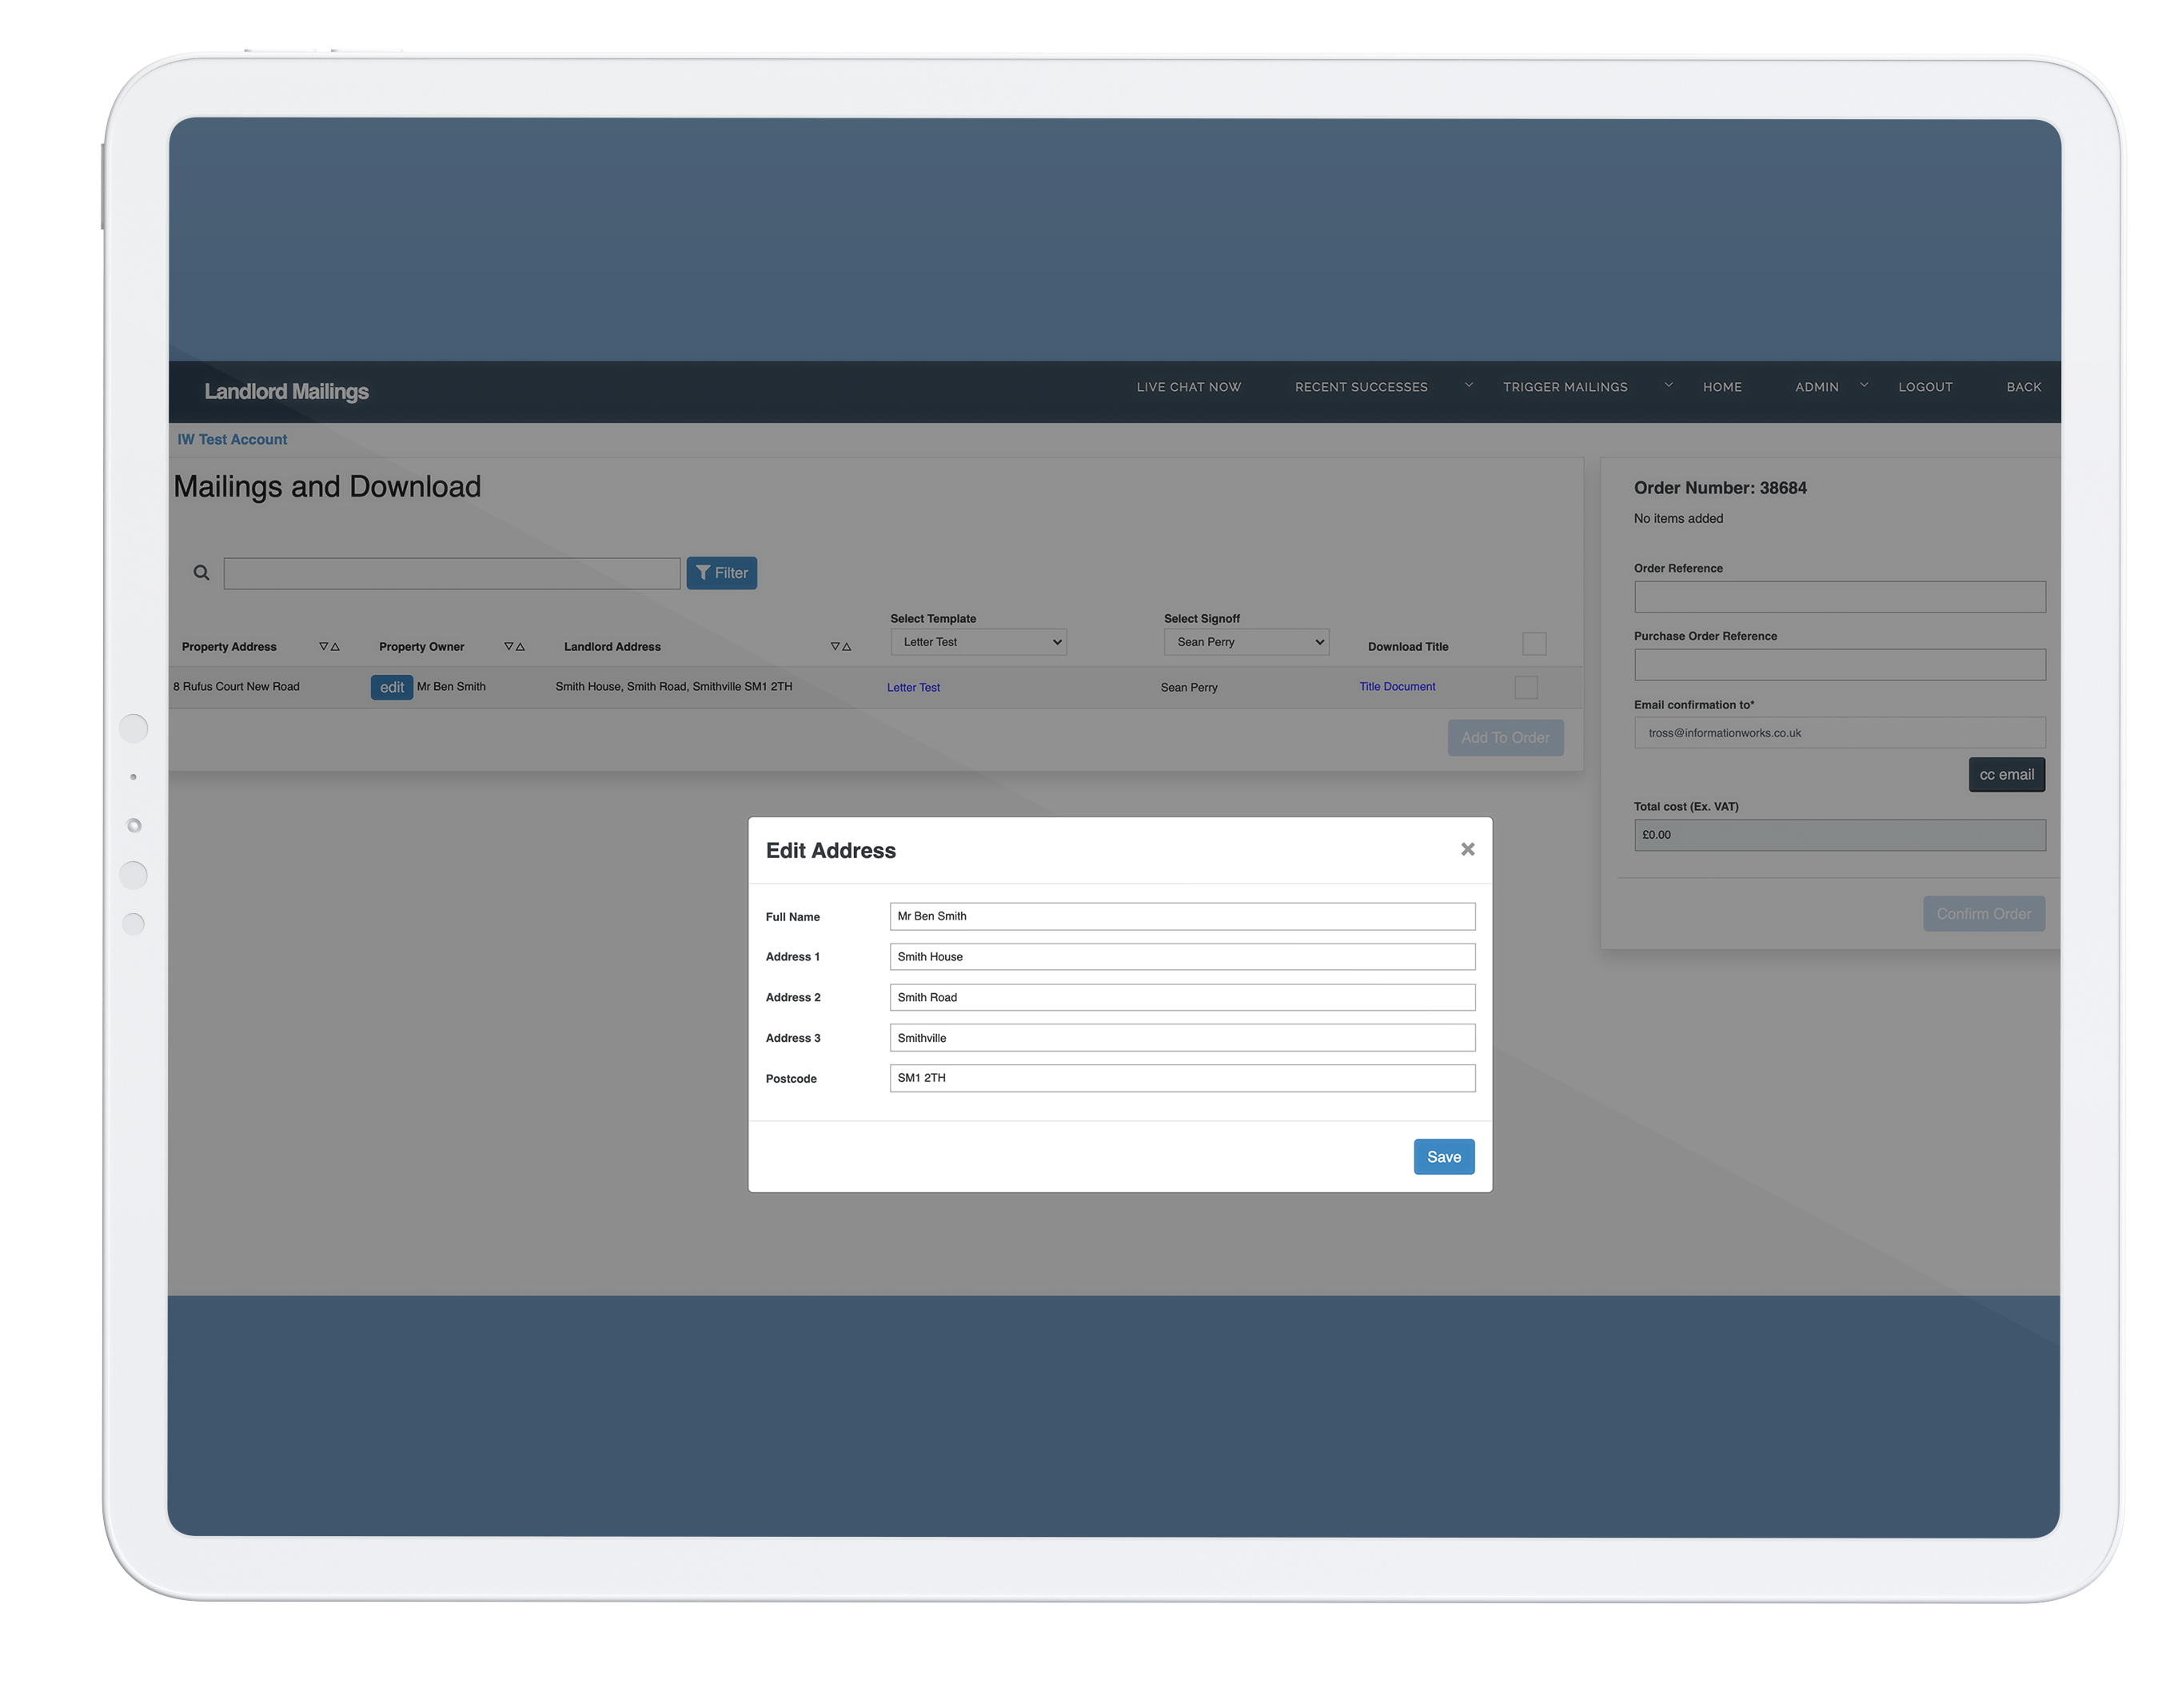Screen dimensions: 2162x1708
Task: Click the search magnifier icon
Action: coord(201,573)
